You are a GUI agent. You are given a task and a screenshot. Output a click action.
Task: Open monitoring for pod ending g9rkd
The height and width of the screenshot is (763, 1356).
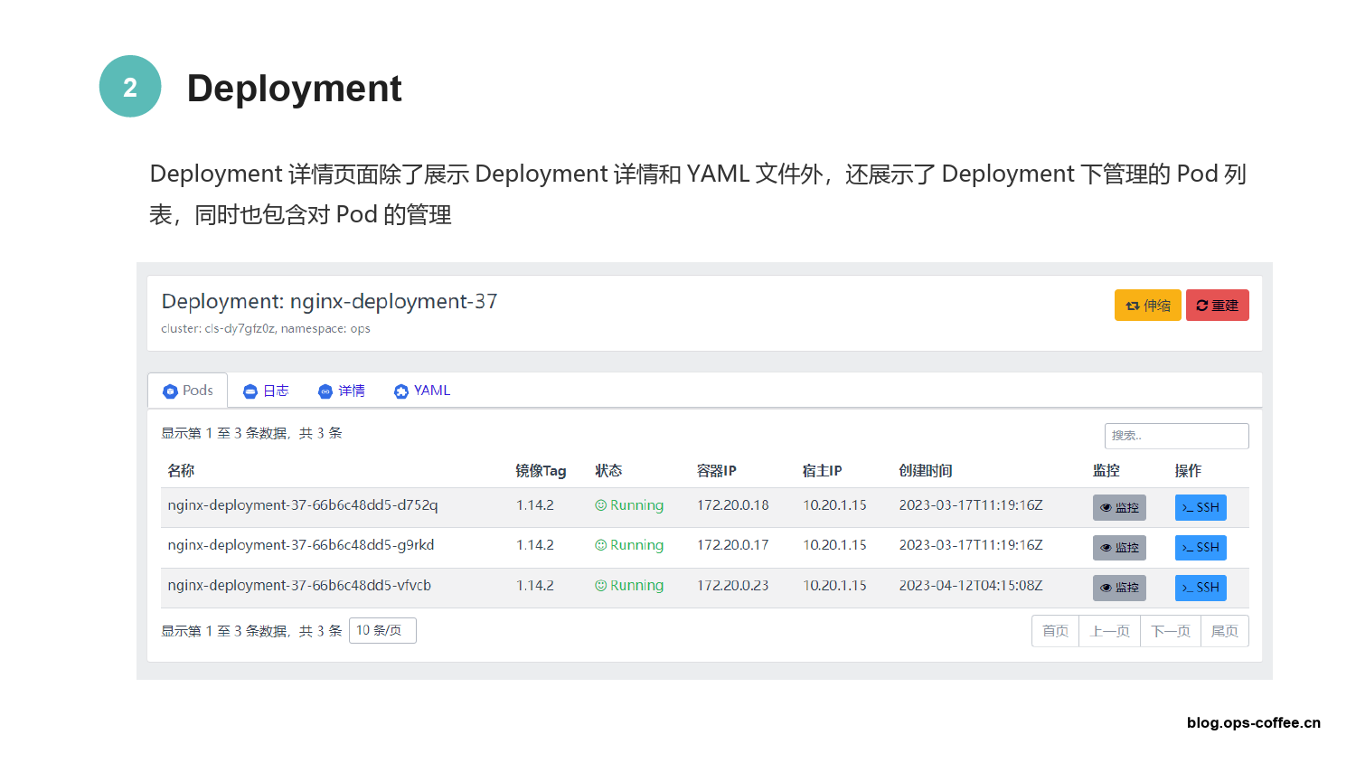tap(1119, 548)
